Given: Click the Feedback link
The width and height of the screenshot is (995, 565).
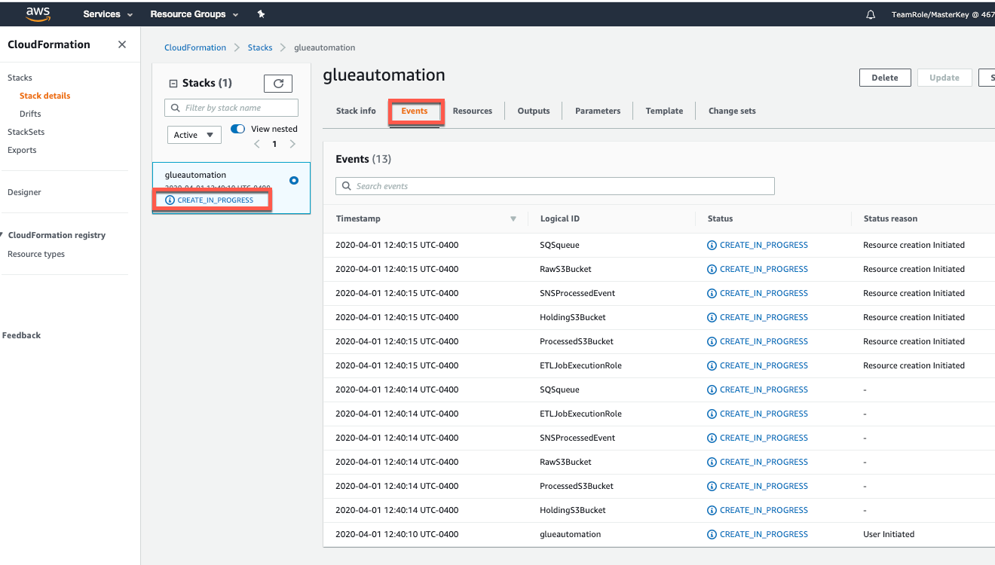Looking at the screenshot, I should coord(21,335).
